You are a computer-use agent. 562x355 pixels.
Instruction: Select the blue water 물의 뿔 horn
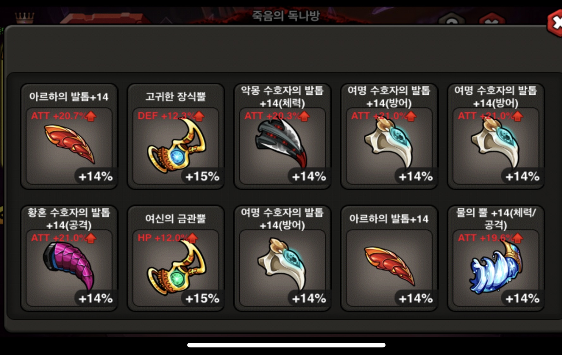[496, 258]
